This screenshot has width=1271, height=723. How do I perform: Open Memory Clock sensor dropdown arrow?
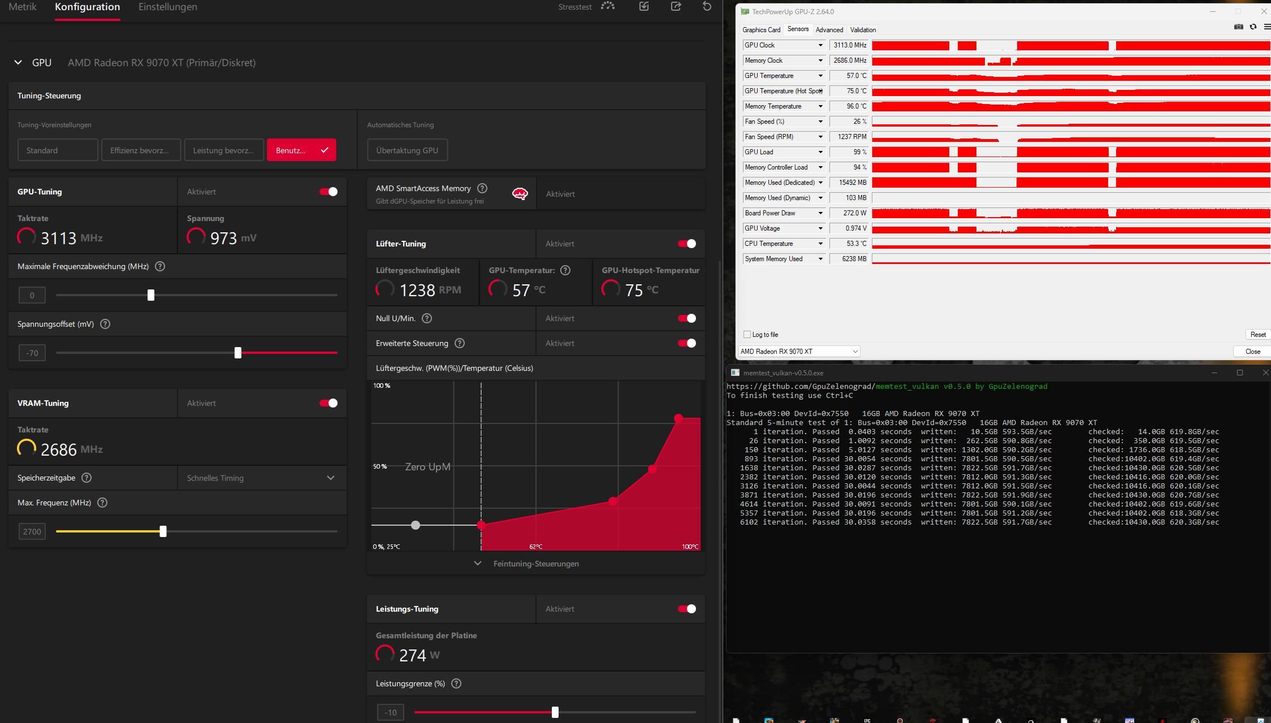click(x=820, y=60)
